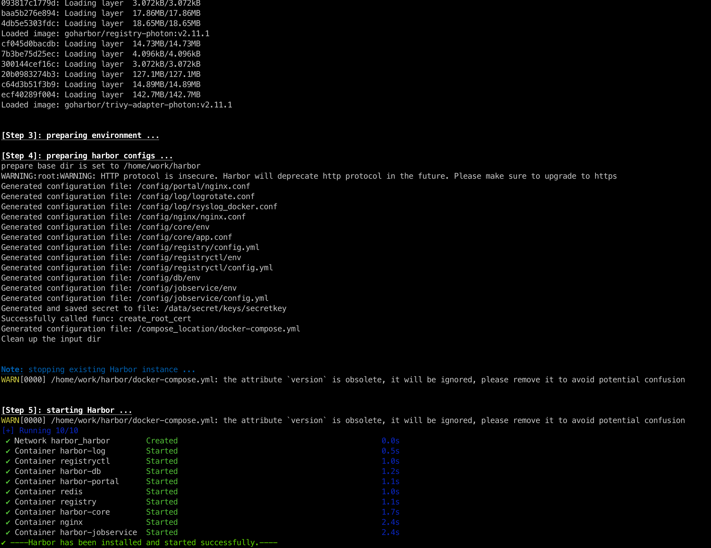Click the /data/secret/keys/secretkey file path

point(225,308)
